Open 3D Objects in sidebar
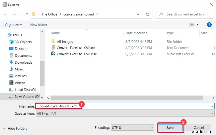This screenshot has width=216, height=135. pos(23,42)
